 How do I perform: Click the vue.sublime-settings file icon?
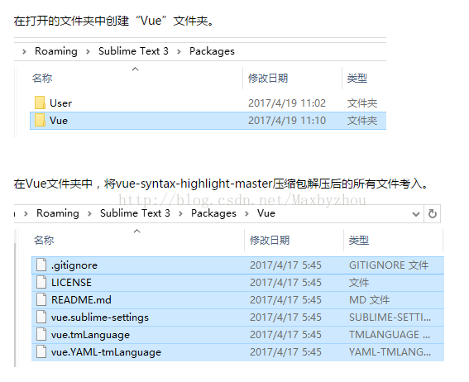41,317
